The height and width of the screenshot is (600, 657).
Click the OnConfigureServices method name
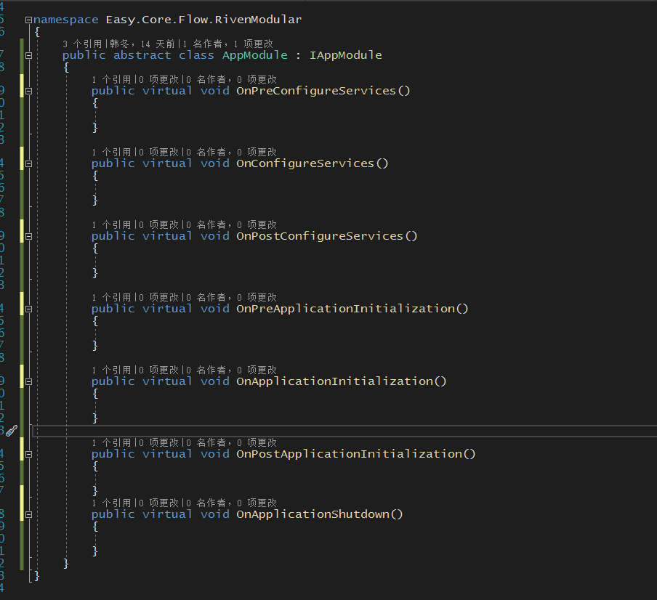tap(305, 163)
